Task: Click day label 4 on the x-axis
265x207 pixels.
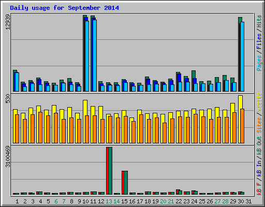Action: click(x=40, y=201)
